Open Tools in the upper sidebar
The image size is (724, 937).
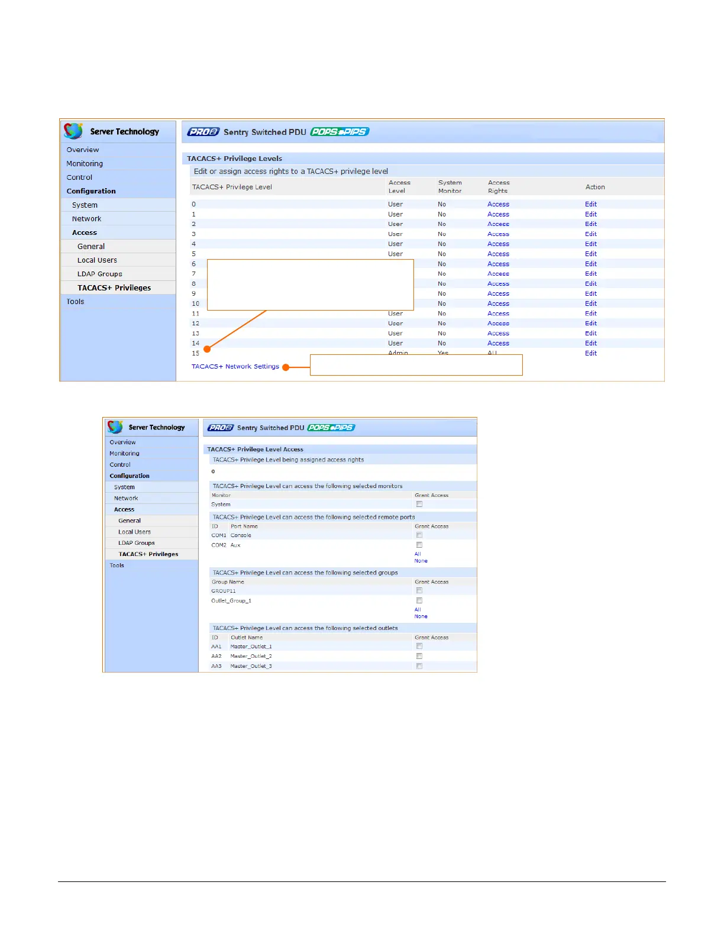pos(75,302)
